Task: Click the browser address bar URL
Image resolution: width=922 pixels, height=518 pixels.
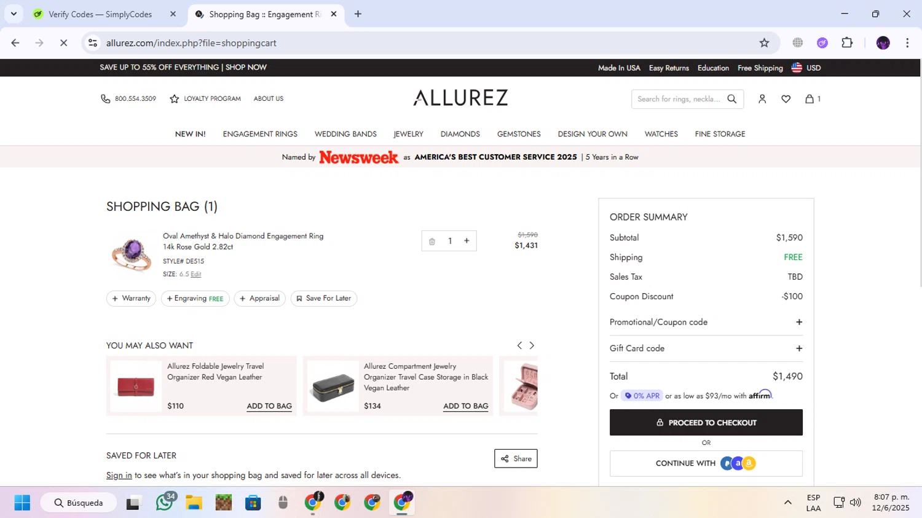Action: coord(191,43)
